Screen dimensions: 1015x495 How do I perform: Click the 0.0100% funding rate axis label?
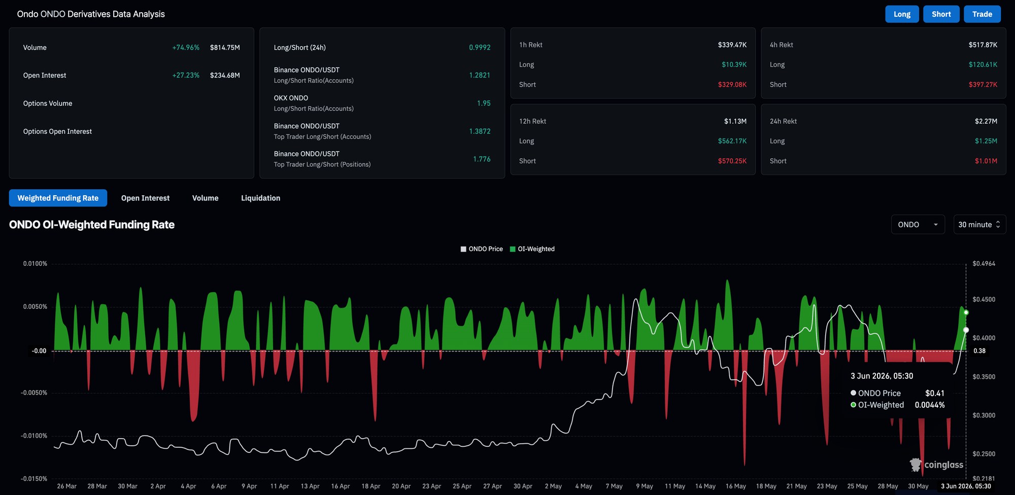click(x=35, y=264)
